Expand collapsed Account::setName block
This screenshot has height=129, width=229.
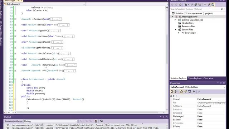pyautogui.click(x=15, y=36)
